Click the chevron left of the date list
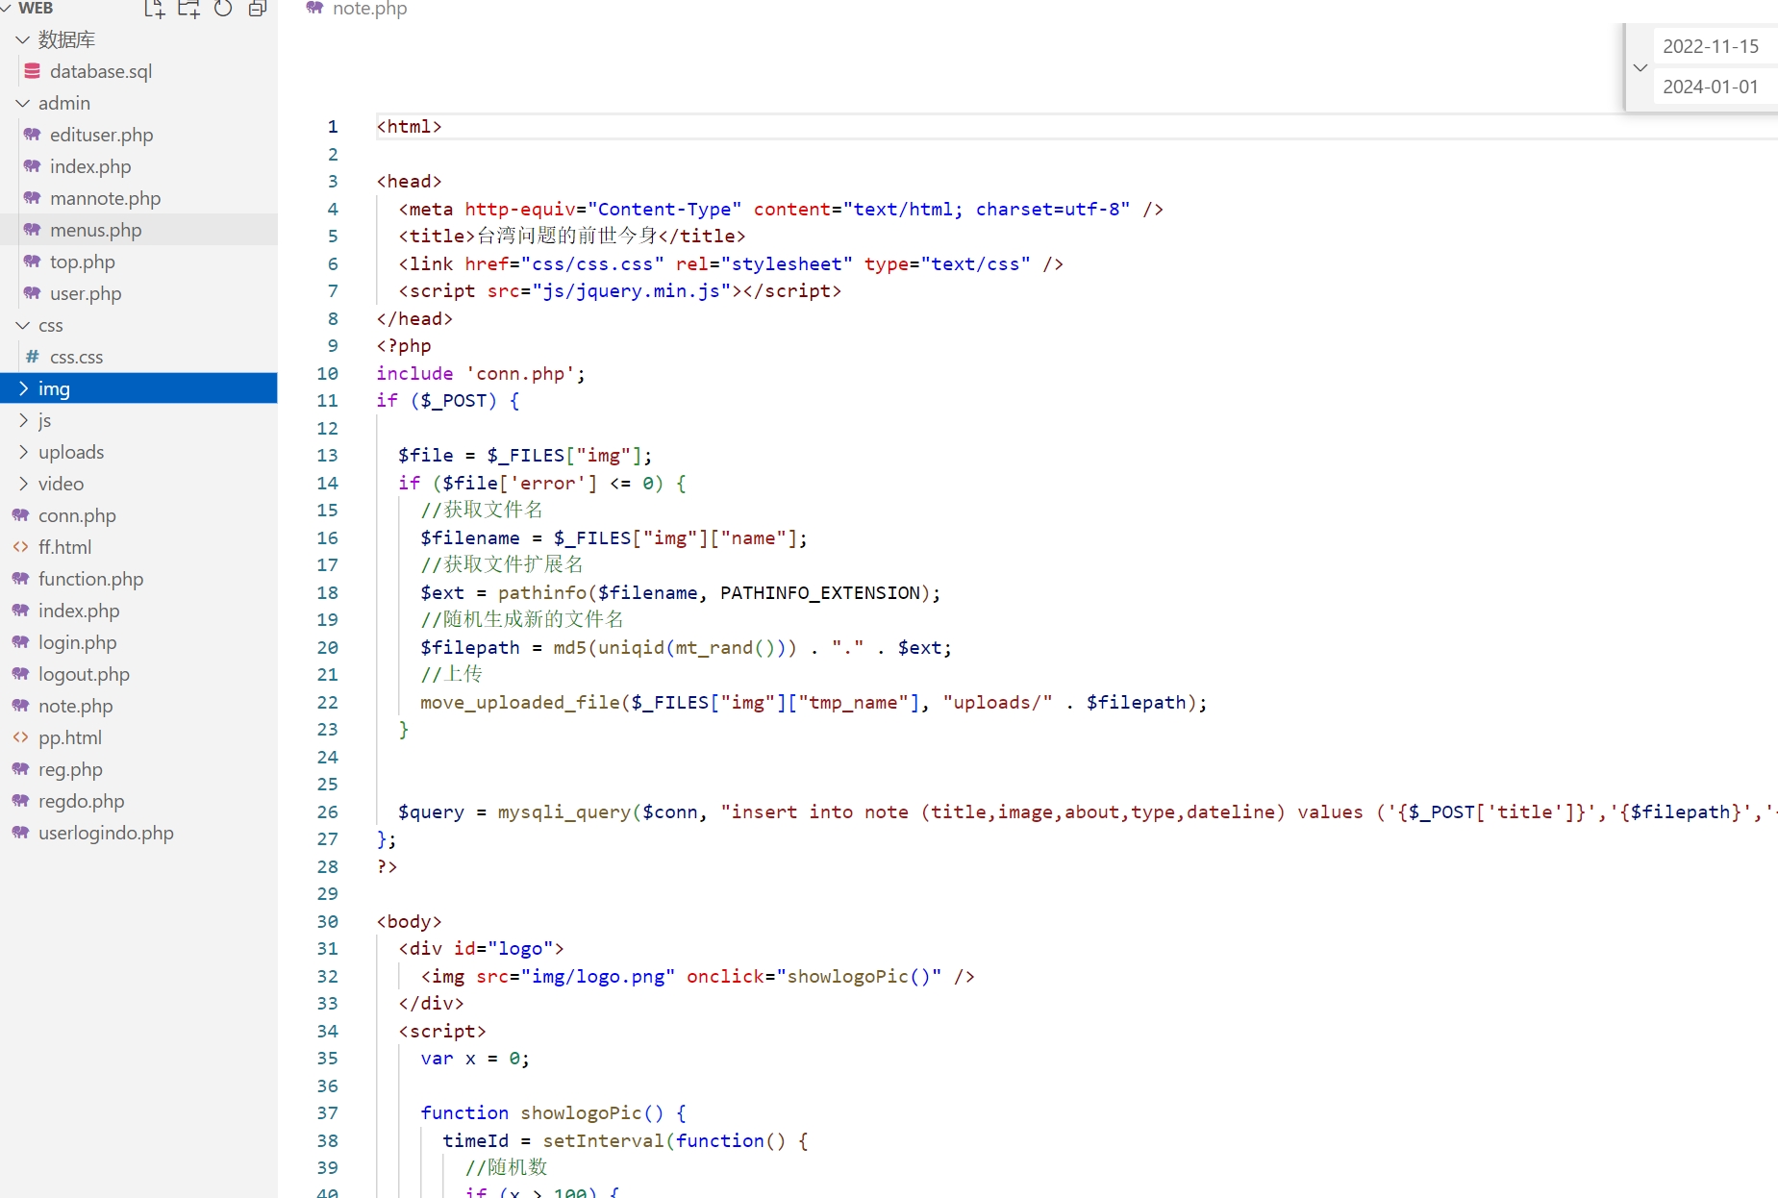 1640,67
